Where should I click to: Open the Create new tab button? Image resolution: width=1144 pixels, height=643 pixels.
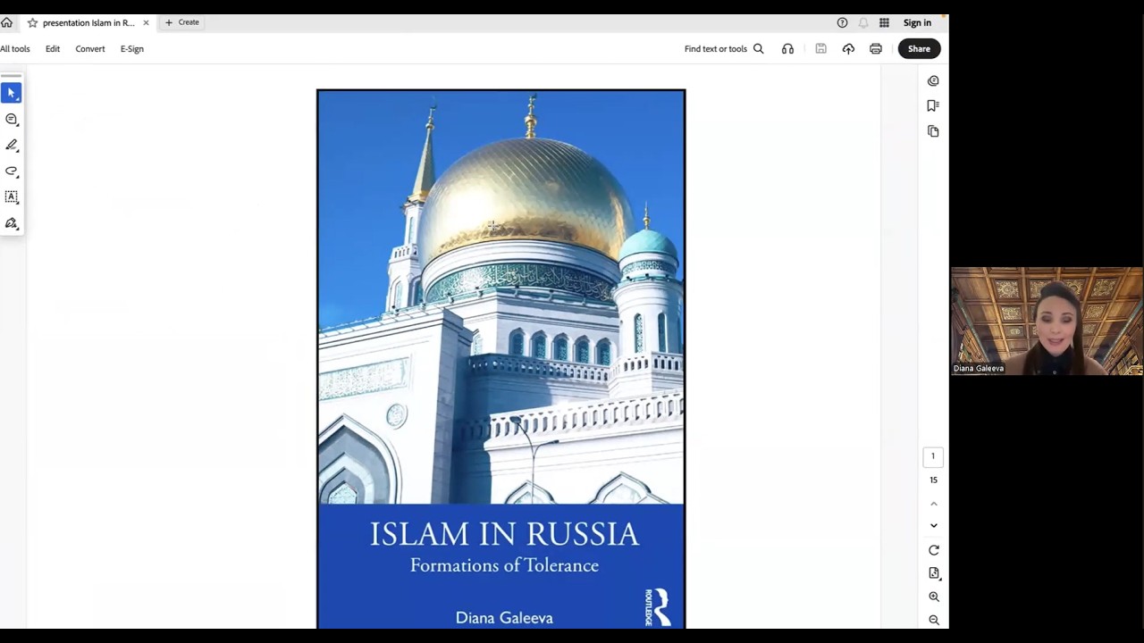(182, 22)
